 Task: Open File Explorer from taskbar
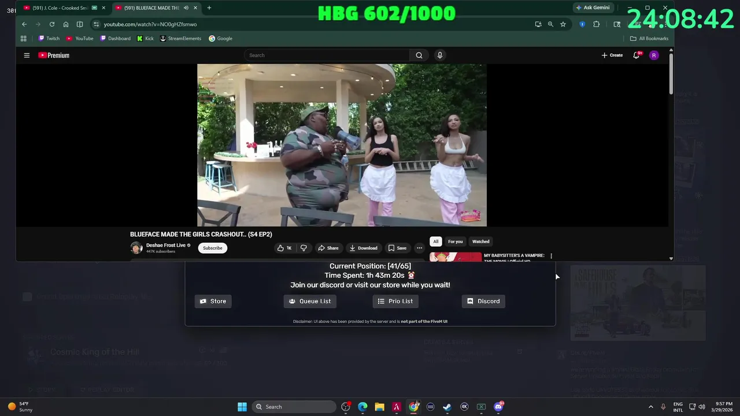pos(379,407)
